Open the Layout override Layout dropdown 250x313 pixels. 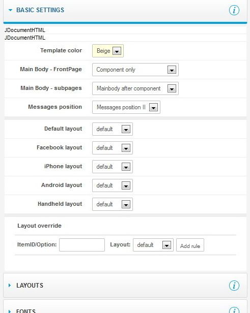point(153,245)
